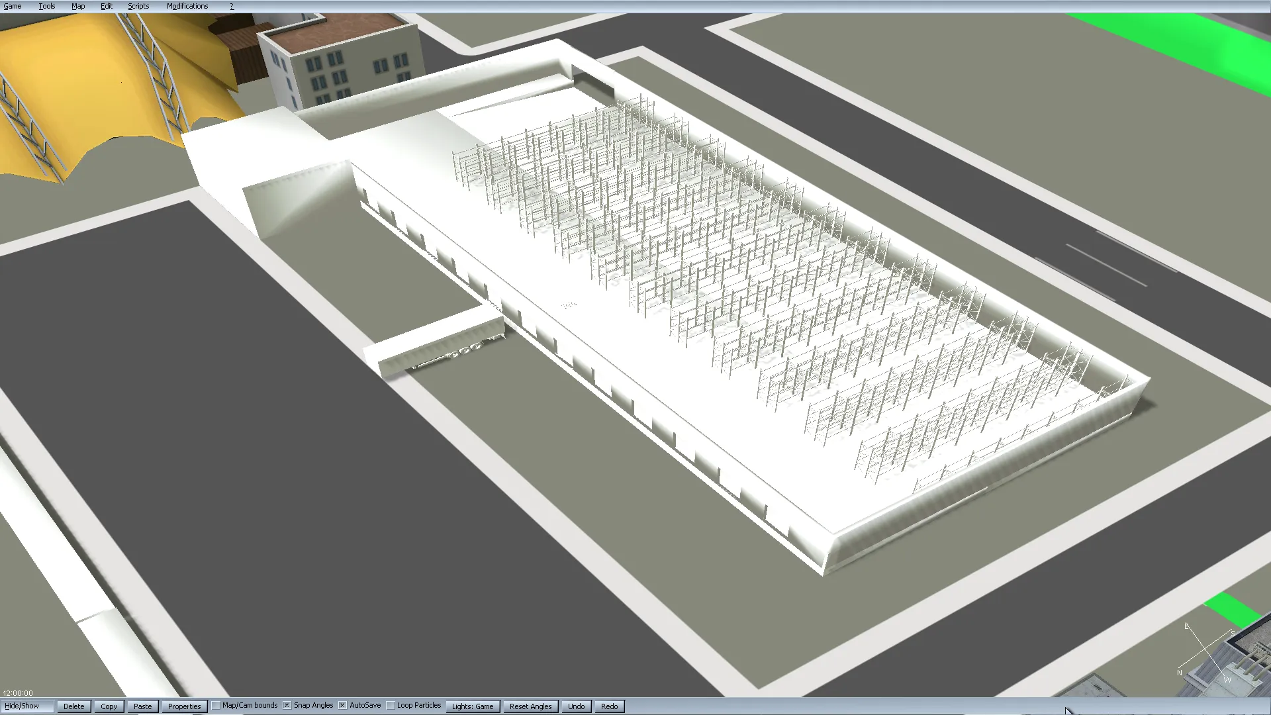Viewport: 1271px width, 715px height.
Task: Click Reset Angles button
Action: pos(530,706)
